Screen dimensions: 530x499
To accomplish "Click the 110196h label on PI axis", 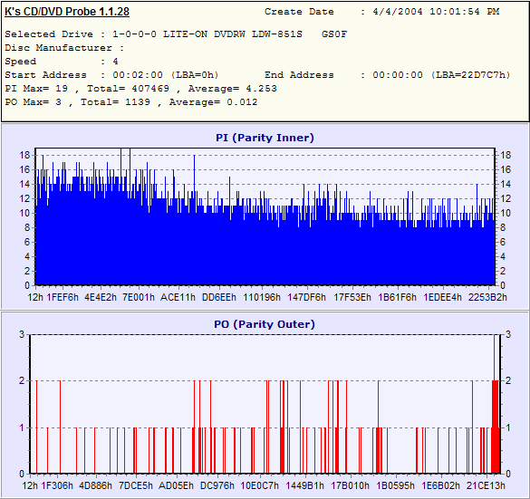I will pos(262,297).
